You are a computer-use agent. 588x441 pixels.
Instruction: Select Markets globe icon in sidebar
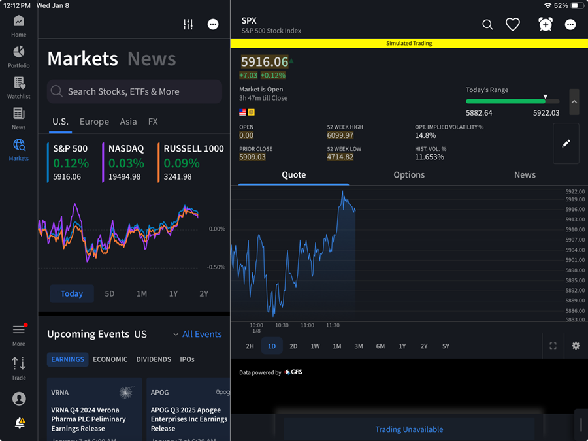tap(19, 145)
